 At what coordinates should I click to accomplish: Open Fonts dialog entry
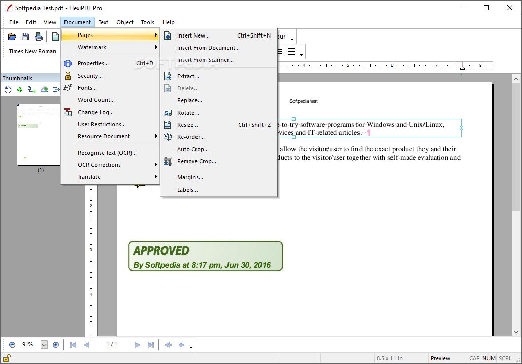[x=111, y=88]
